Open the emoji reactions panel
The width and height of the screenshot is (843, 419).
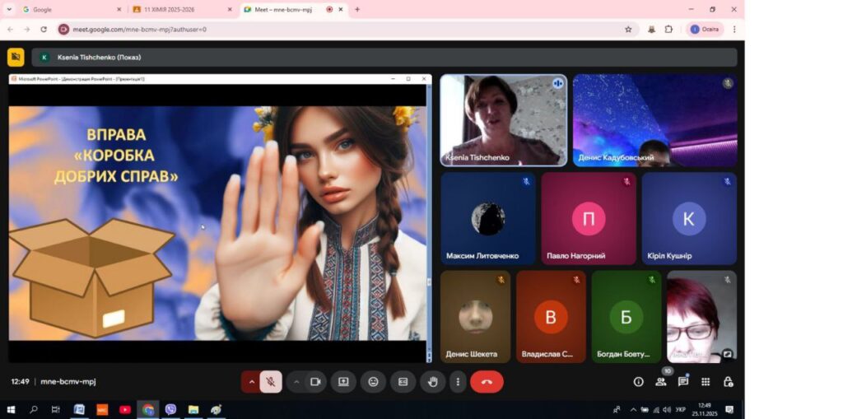pos(373,382)
